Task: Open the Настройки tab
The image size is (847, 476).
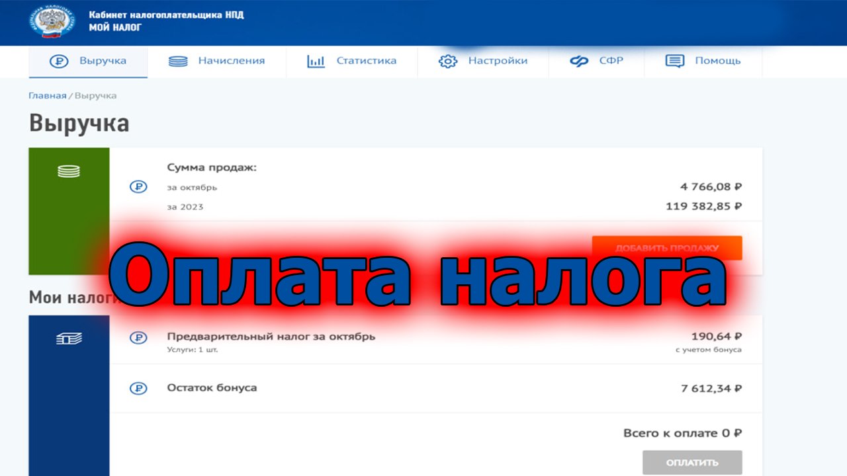Action: [483, 61]
